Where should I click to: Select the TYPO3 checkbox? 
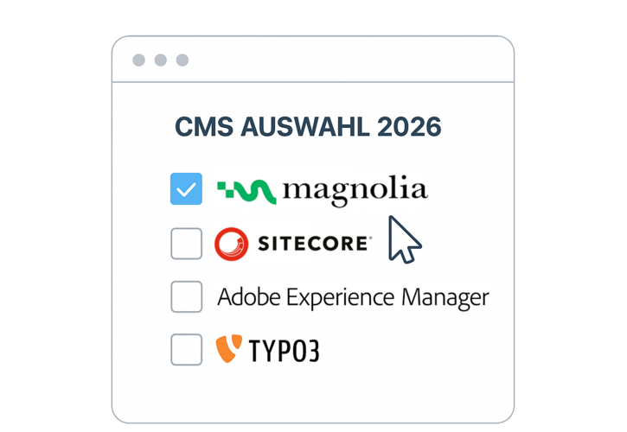click(186, 350)
